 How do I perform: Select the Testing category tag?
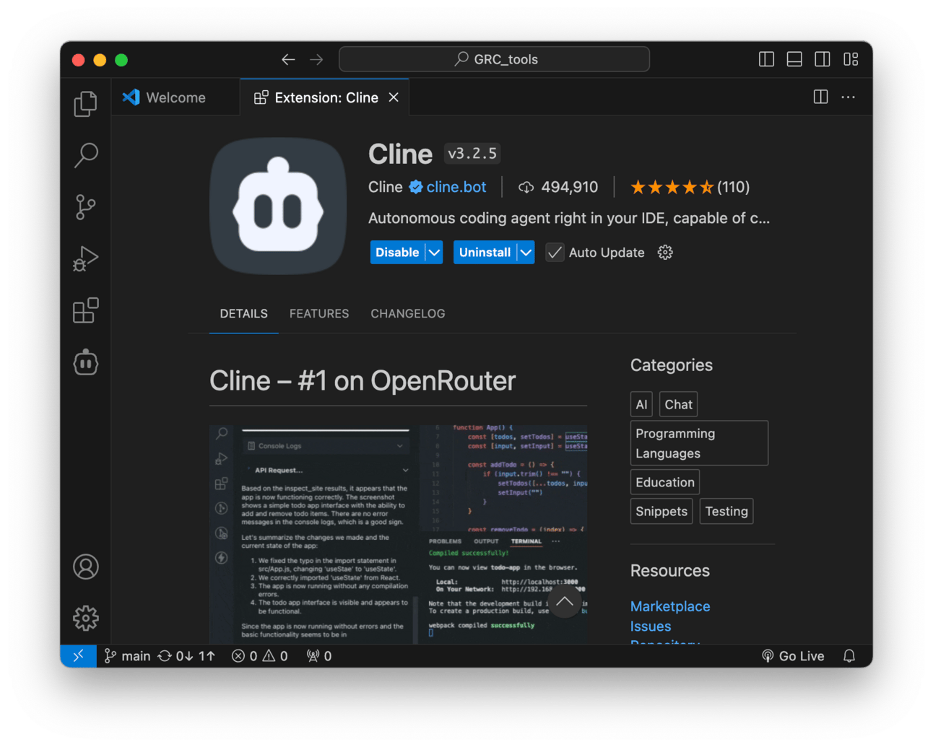point(726,511)
